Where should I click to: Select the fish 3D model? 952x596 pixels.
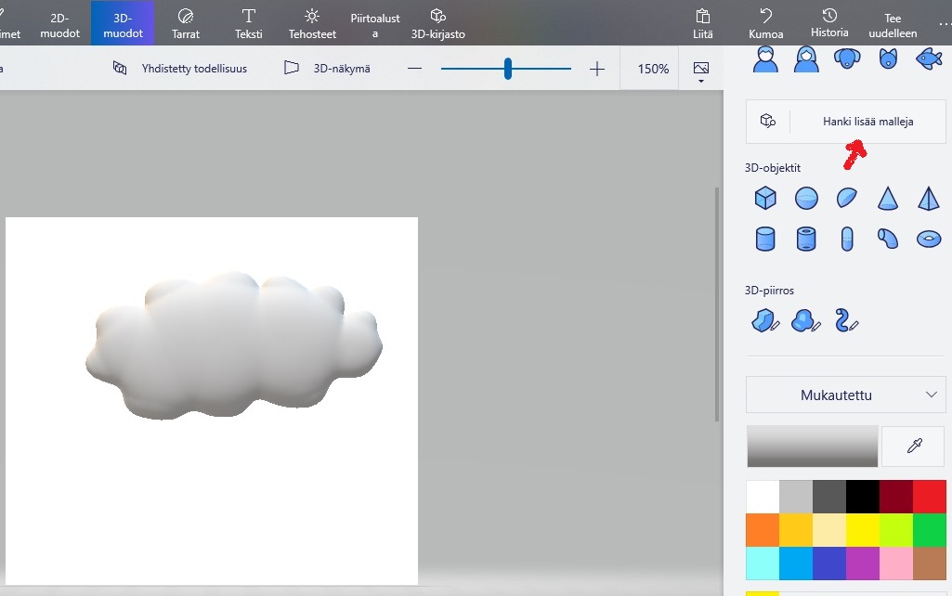[929, 58]
